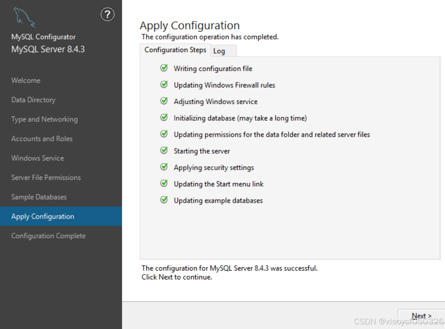
Task: Click the checkmark beside Applying security settings
Action: (164, 167)
